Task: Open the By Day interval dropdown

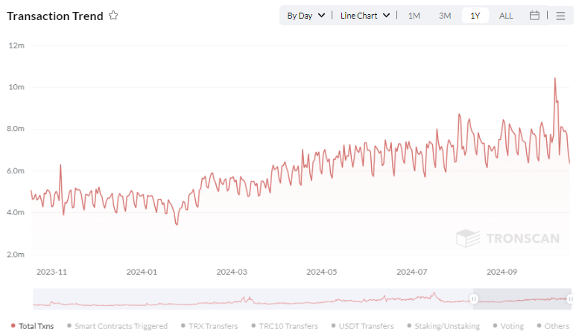Action: coord(306,16)
